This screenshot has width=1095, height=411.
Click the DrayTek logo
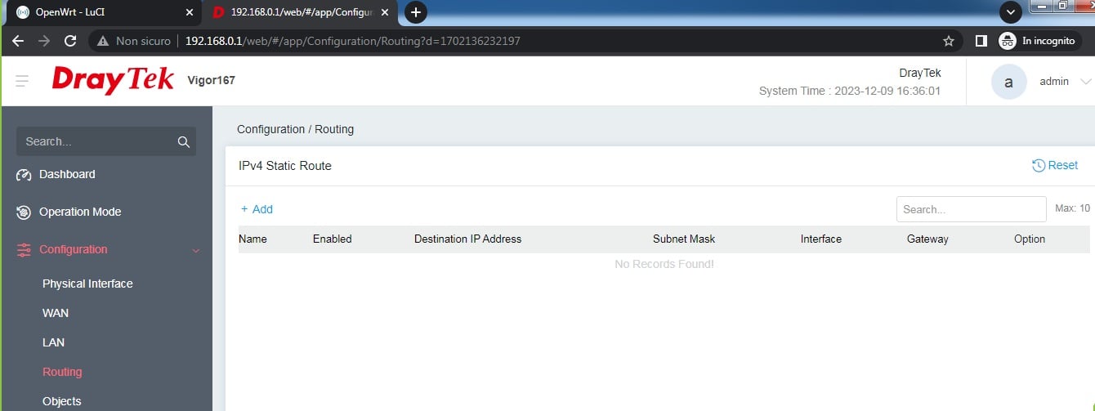[113, 79]
